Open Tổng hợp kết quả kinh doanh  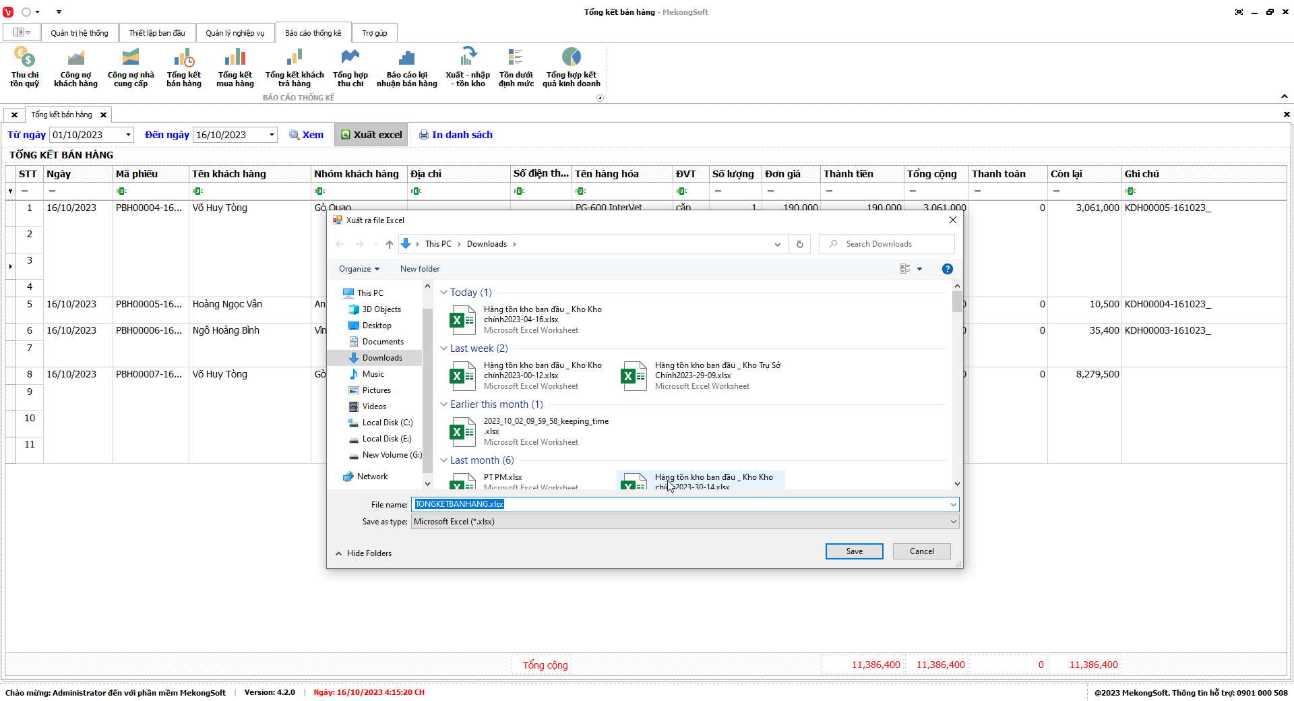[571, 67]
